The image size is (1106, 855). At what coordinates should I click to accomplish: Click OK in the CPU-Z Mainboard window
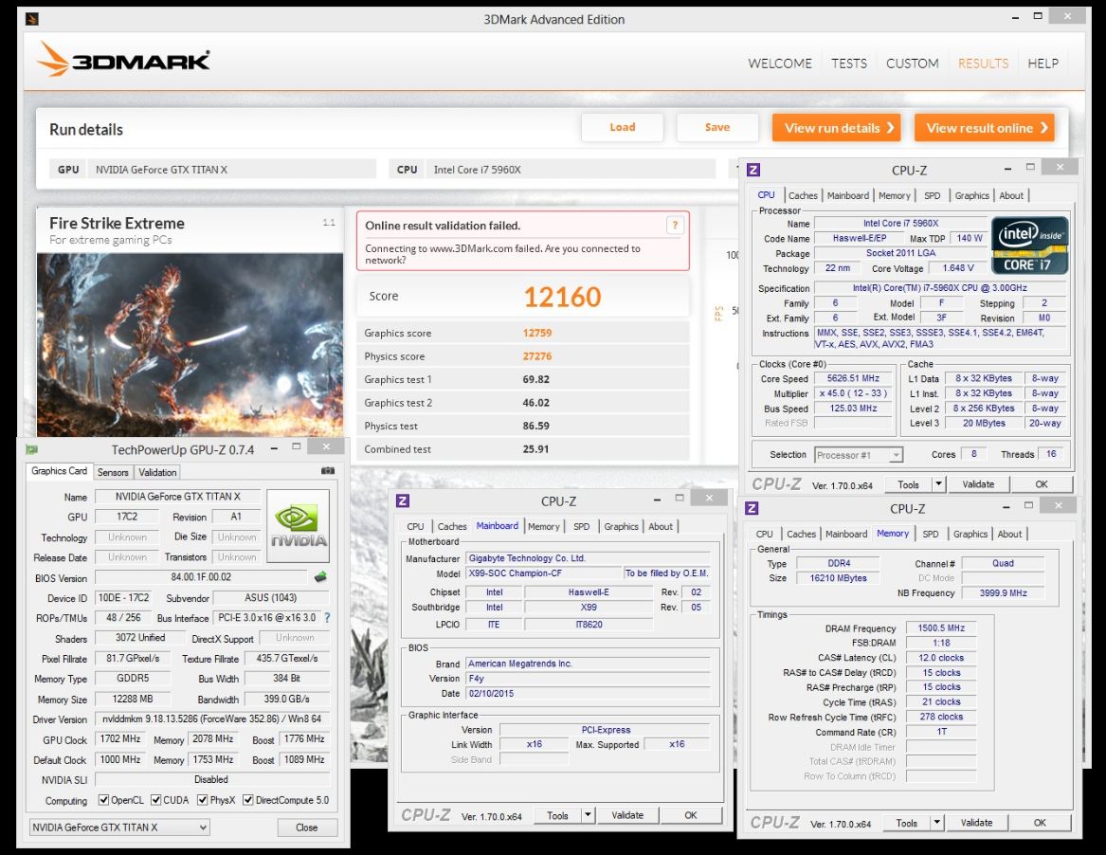point(691,815)
